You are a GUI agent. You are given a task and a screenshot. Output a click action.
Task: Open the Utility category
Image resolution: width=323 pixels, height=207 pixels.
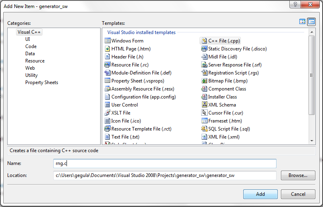point(32,75)
